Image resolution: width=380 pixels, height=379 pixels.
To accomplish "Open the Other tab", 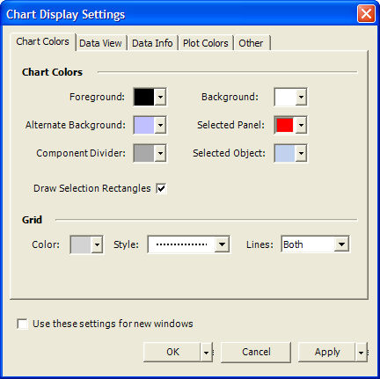I will click(x=251, y=43).
